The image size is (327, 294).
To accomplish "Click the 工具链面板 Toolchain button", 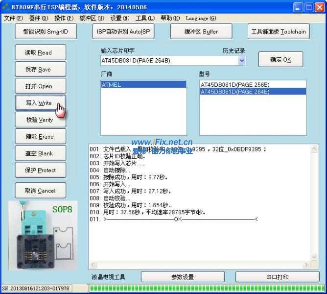I will 279,32.
